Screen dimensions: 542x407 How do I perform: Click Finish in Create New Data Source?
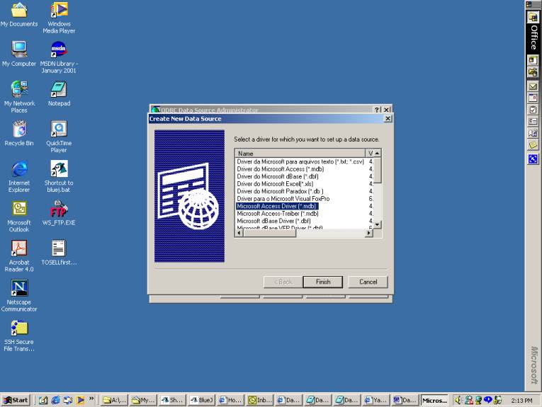(323, 282)
